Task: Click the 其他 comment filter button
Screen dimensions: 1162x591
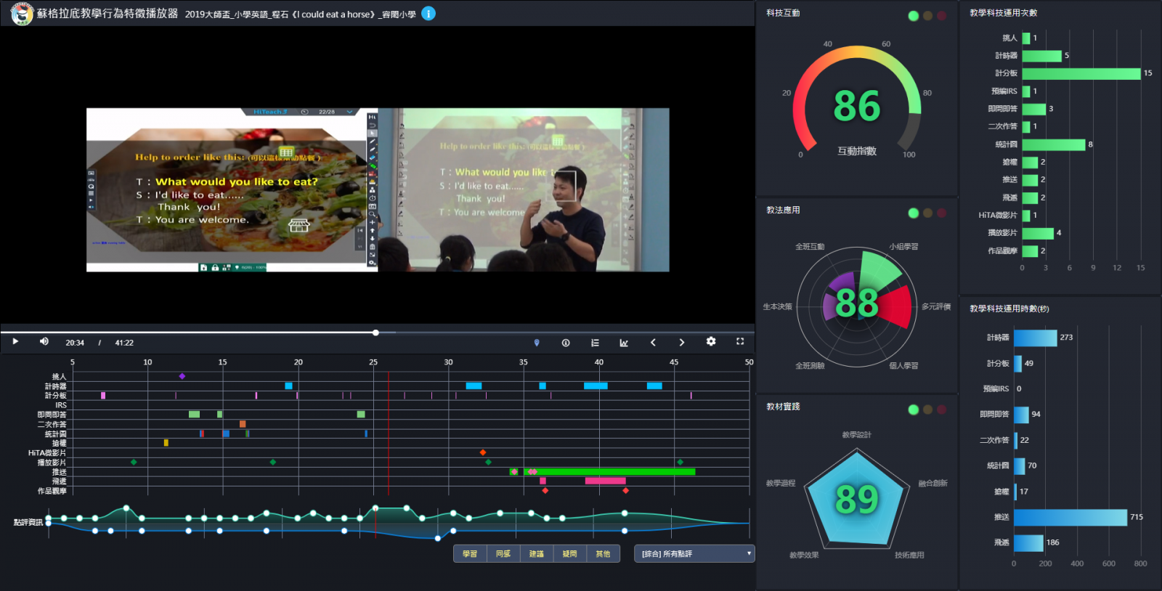Action: tap(603, 554)
